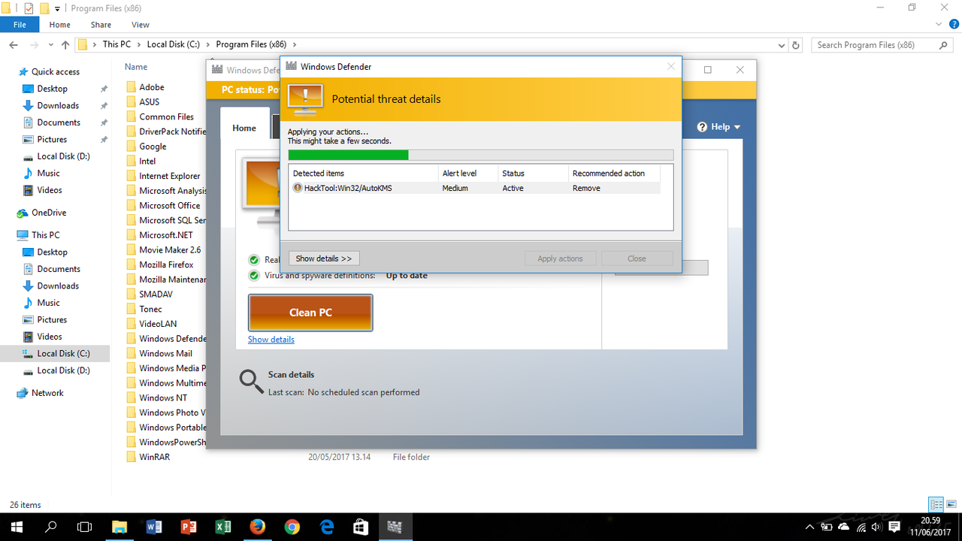The image size is (962, 541).
Task: Open the File ribbon tab
Action: 20,25
